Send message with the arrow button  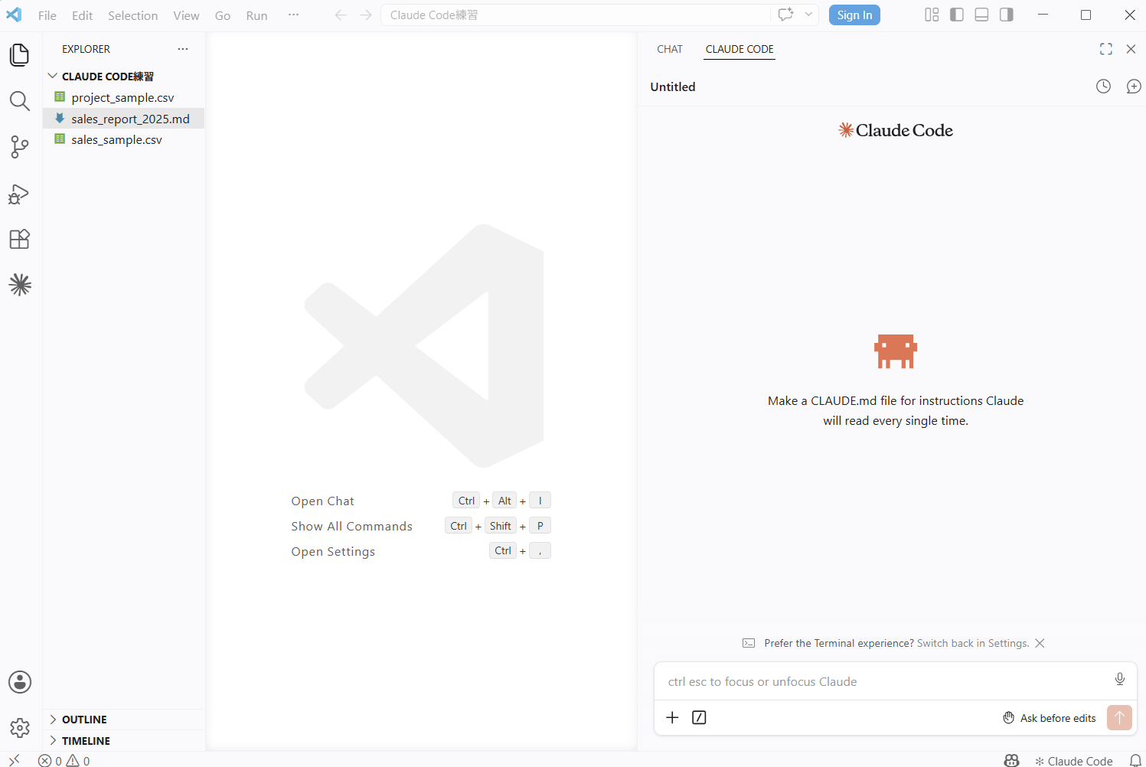pos(1119,717)
